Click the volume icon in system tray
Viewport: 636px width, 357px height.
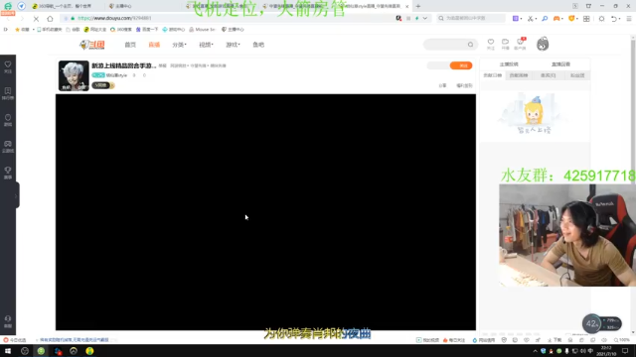tap(583, 351)
